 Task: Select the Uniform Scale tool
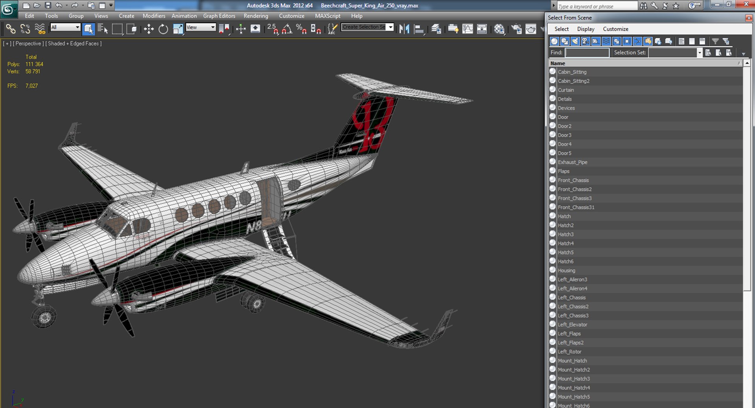click(x=178, y=29)
